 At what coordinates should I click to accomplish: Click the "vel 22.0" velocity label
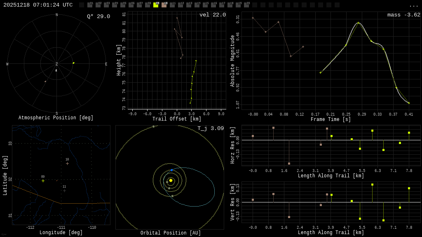213,15
